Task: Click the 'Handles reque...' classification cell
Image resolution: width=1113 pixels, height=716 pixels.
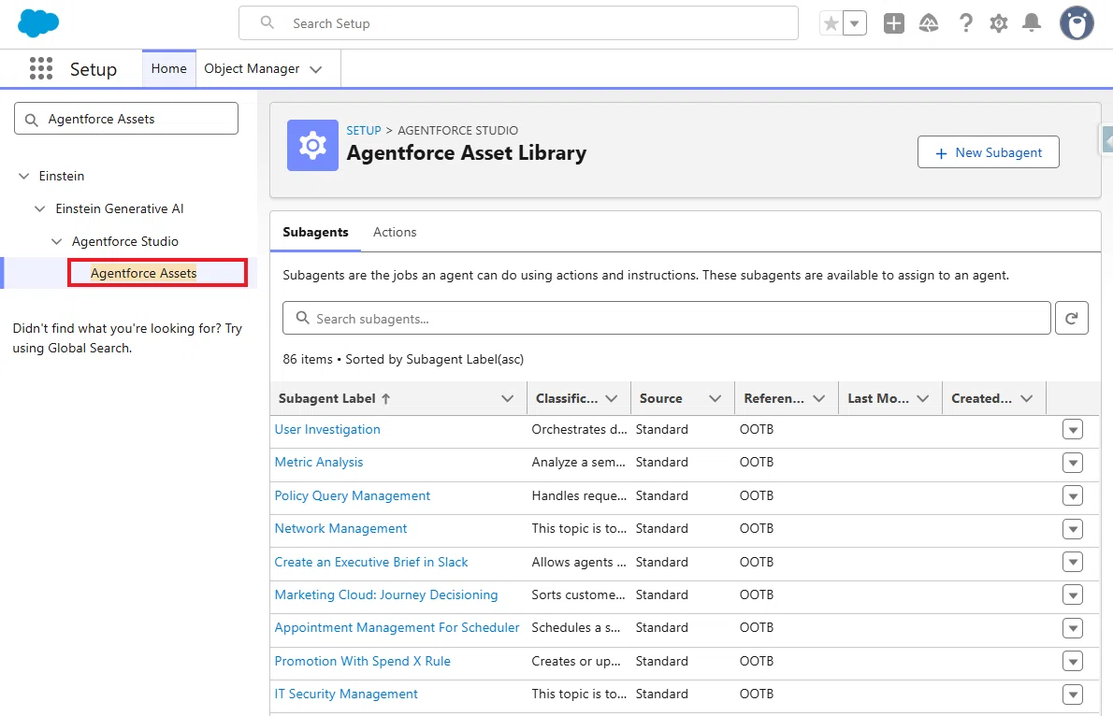Action: click(579, 495)
